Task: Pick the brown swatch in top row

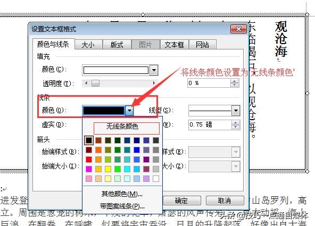Action: pyautogui.click(x=98, y=140)
